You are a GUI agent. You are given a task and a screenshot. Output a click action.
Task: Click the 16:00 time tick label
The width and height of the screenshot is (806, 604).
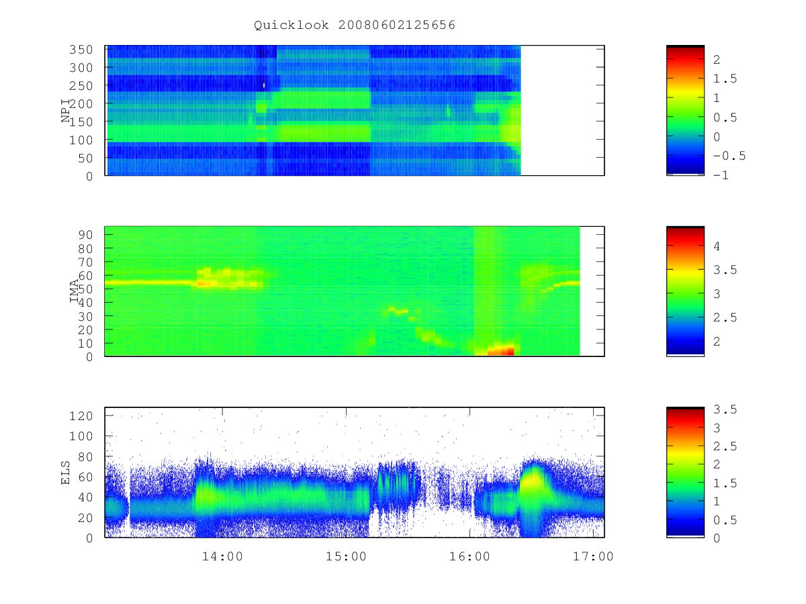[469, 556]
